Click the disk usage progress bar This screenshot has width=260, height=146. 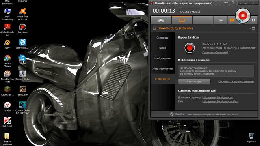click(x=190, y=9)
